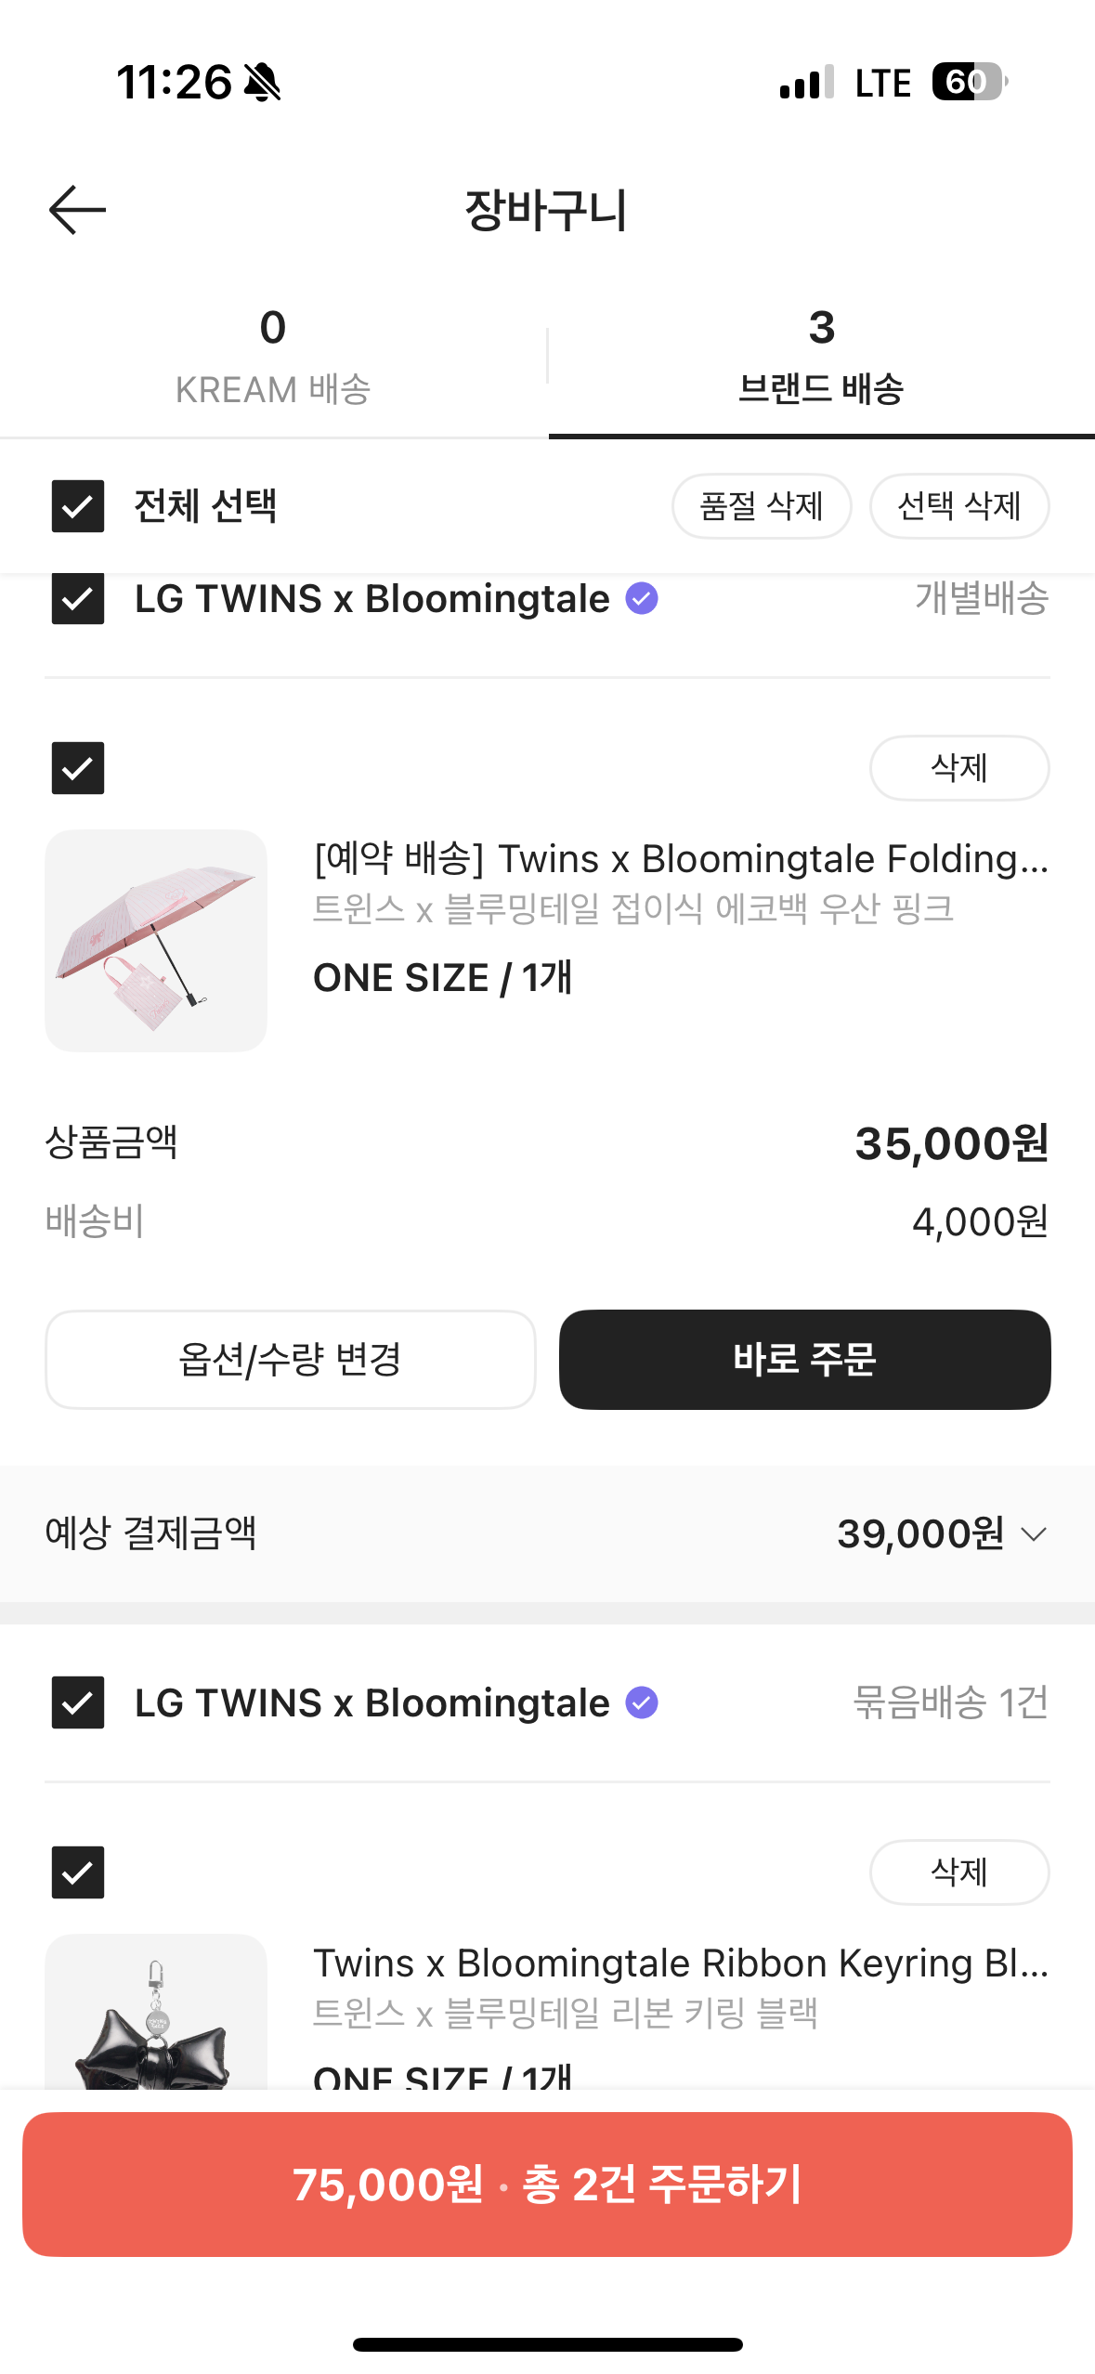
Task: Tap verified badge beside second LG TWINS seller
Action: (x=642, y=1702)
